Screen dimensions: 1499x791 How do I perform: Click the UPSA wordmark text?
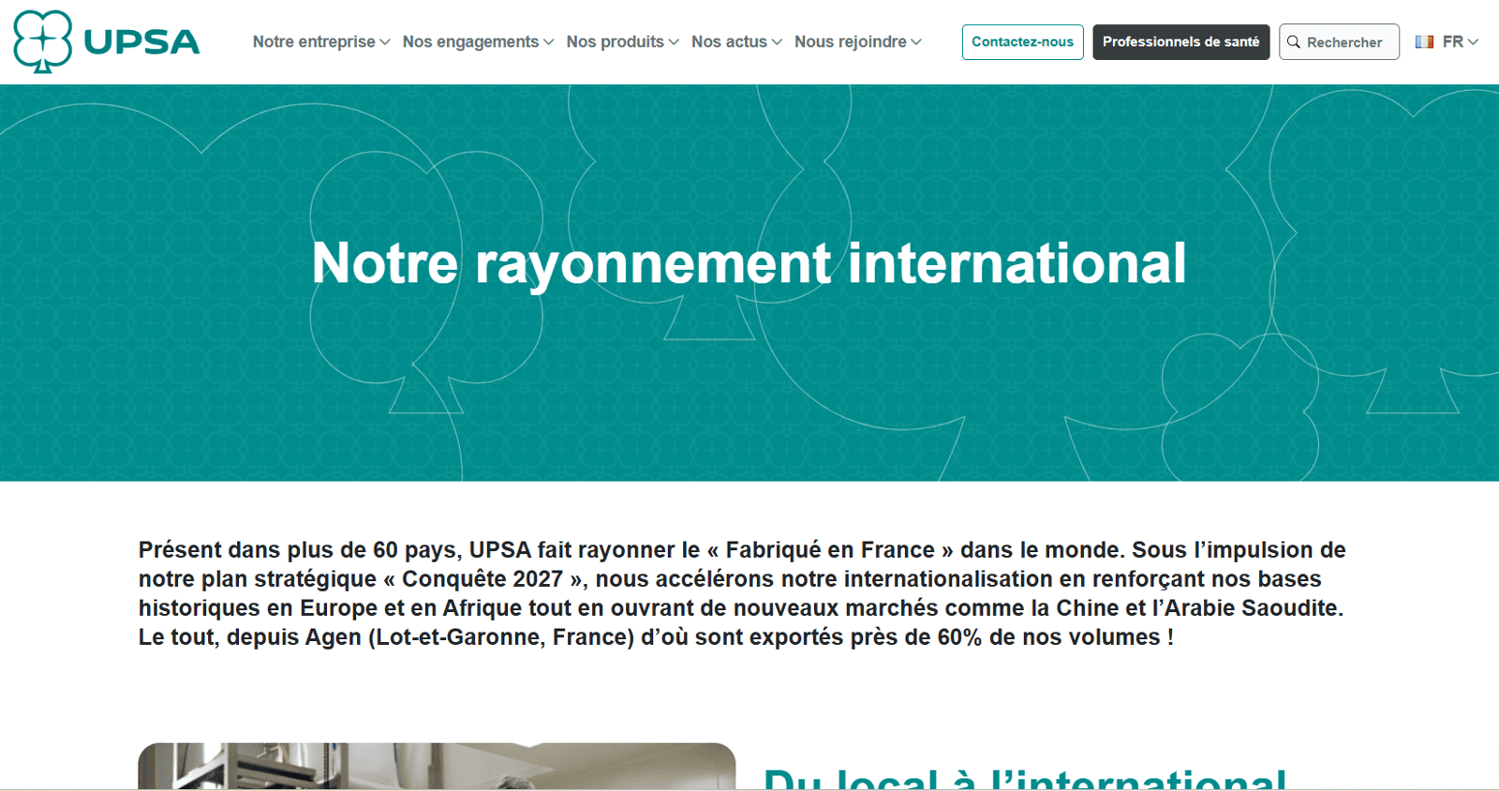[141, 42]
